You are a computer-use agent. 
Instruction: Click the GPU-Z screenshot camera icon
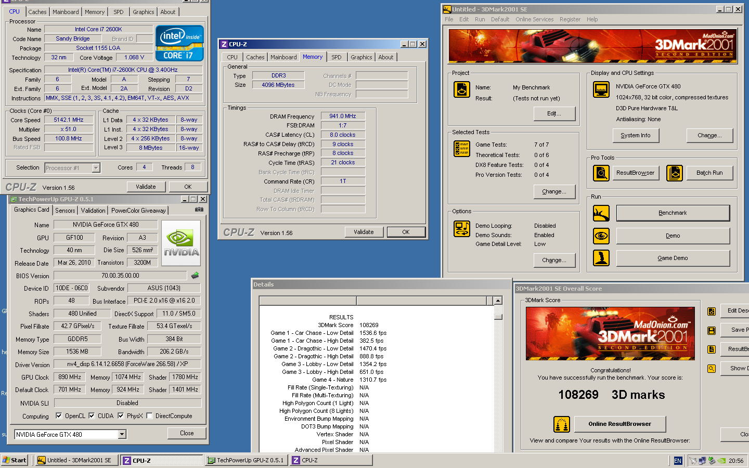coord(199,210)
